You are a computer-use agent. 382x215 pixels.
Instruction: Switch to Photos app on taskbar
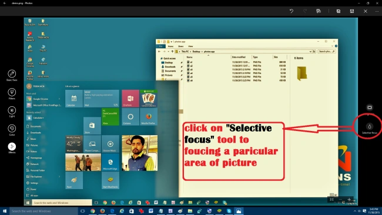pos(239,211)
